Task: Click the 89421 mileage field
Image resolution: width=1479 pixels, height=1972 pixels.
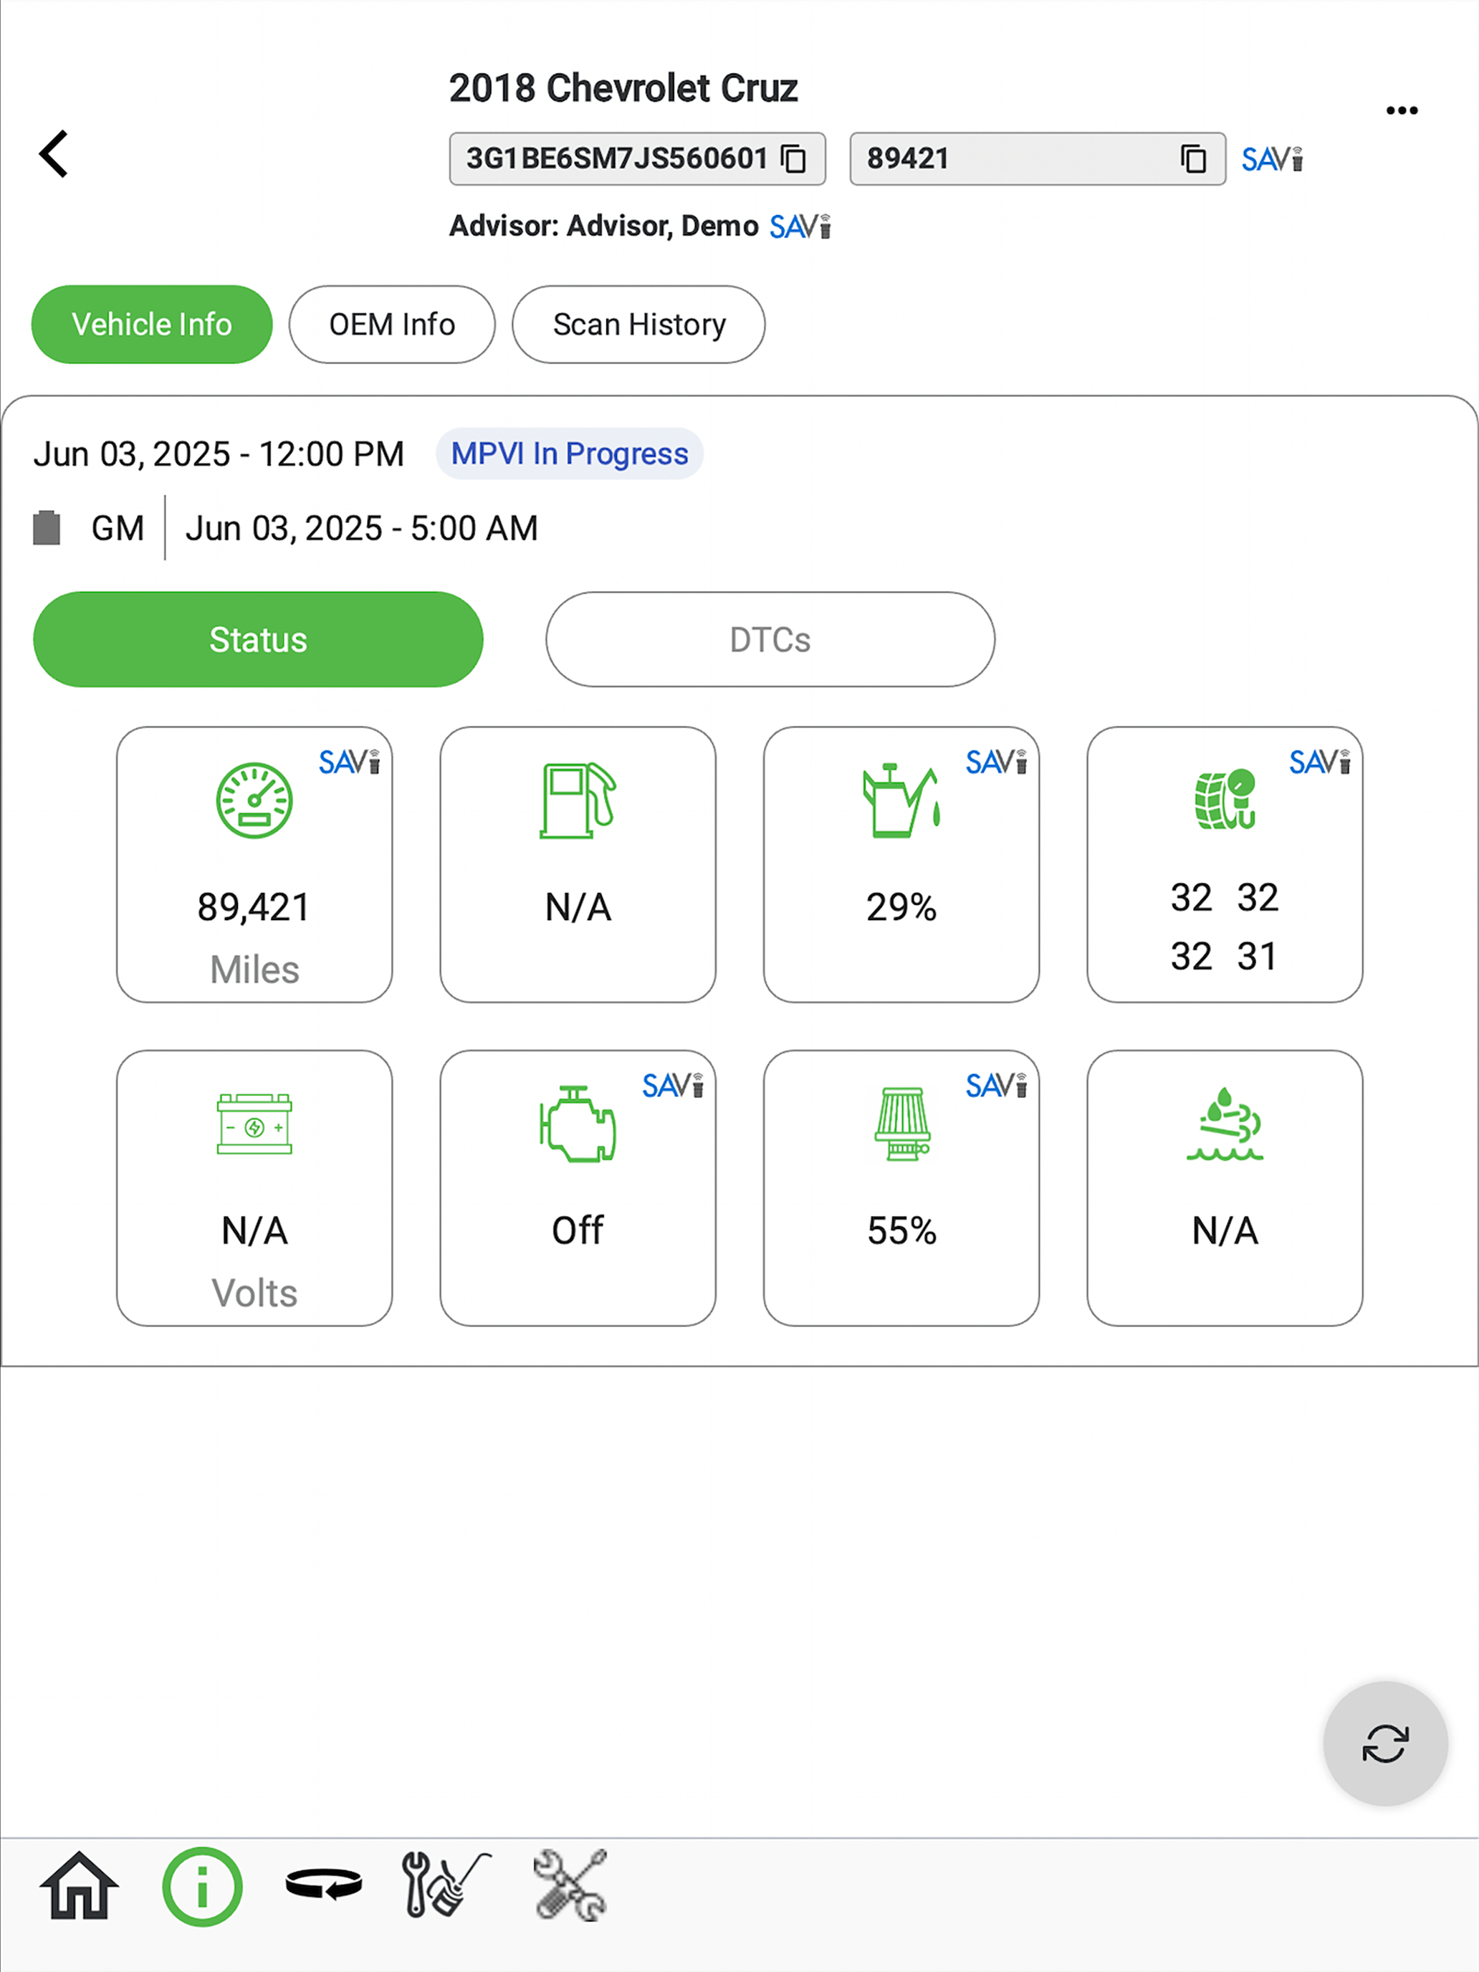Action: (x=1038, y=158)
